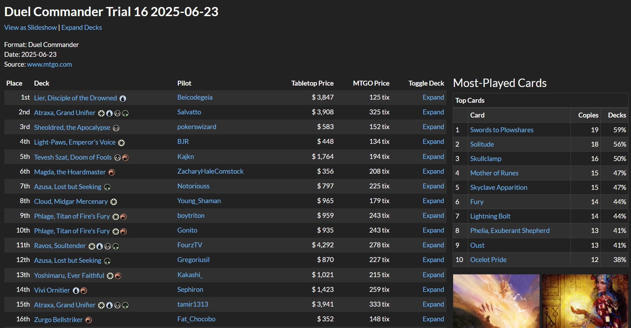Click the left card artwork thumbnail
Viewport: 631px width, 328px height.
click(x=496, y=301)
